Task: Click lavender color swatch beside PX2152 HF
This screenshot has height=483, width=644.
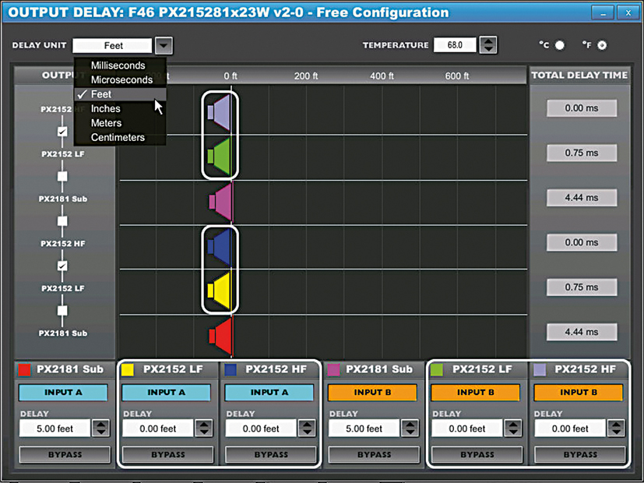Action: [x=540, y=369]
